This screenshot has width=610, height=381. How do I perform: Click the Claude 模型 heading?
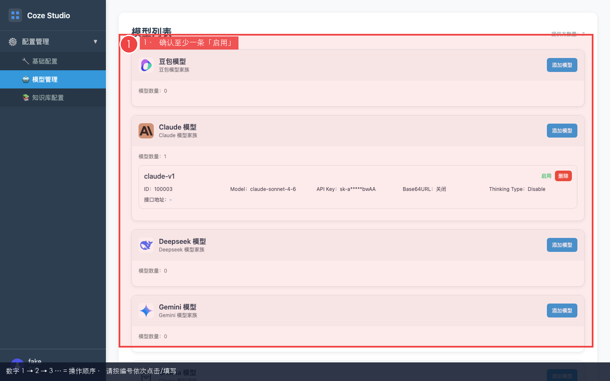(177, 127)
